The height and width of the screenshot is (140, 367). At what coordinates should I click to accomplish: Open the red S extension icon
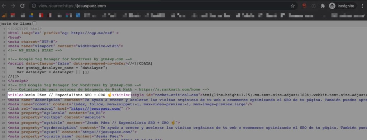click(304, 6)
